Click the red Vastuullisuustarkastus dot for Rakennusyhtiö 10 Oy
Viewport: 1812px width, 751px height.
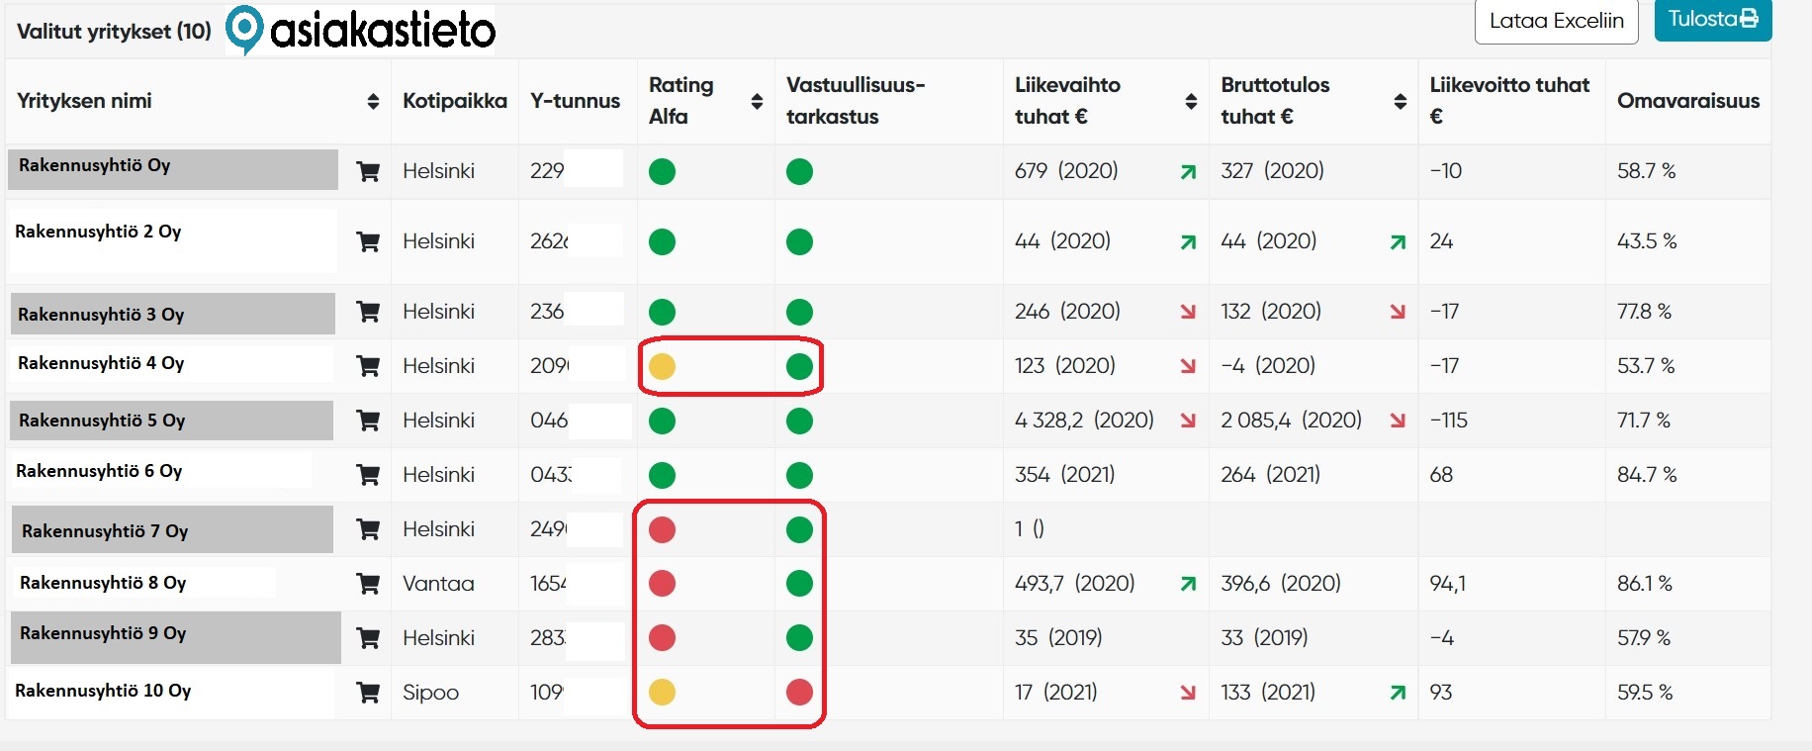(x=799, y=693)
